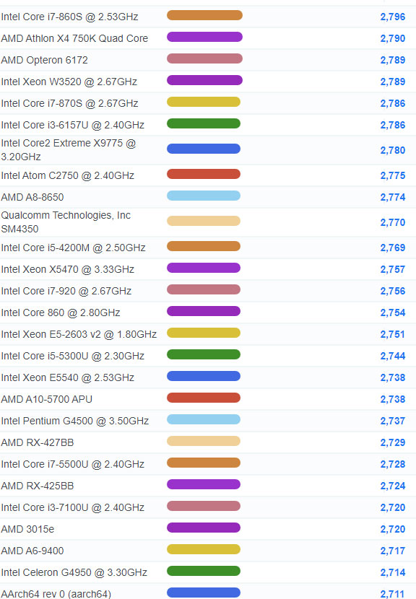Click light blue bar for Pentium G4500
The height and width of the screenshot is (599, 416).
(x=204, y=419)
